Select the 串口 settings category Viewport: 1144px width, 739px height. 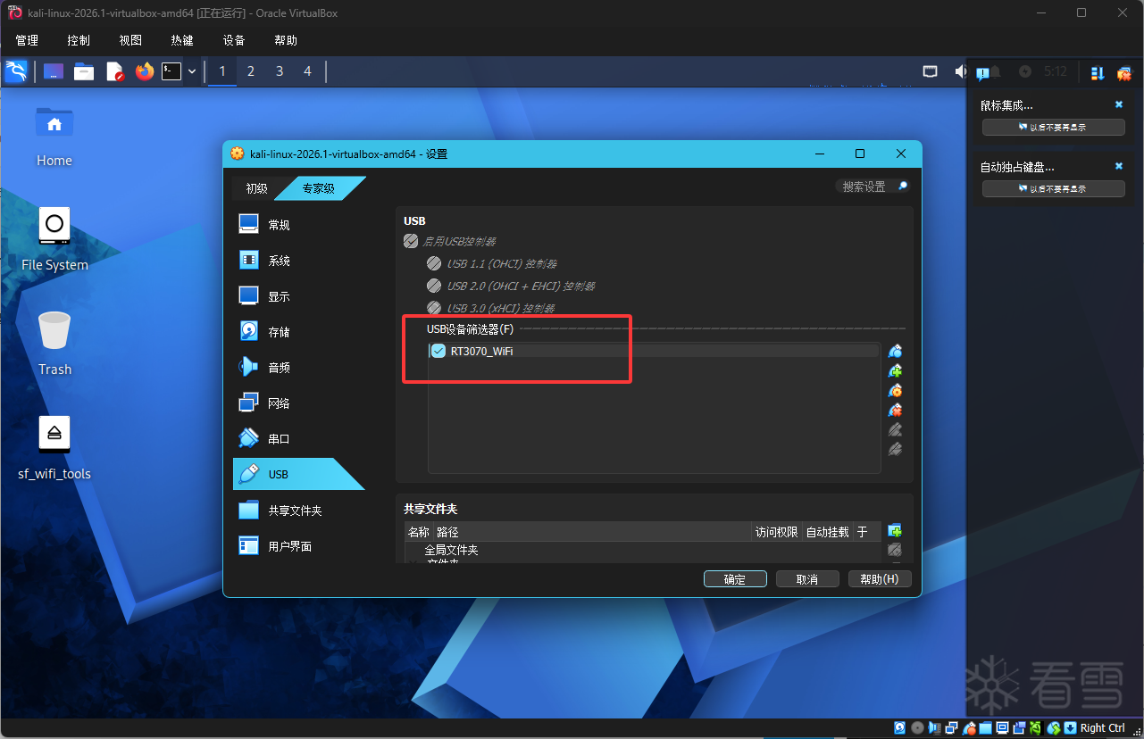tap(299, 439)
